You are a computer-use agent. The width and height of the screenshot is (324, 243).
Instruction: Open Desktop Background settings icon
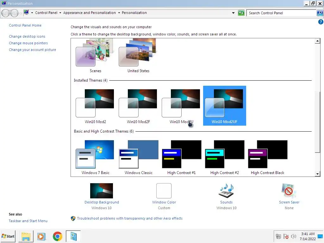coord(102,190)
